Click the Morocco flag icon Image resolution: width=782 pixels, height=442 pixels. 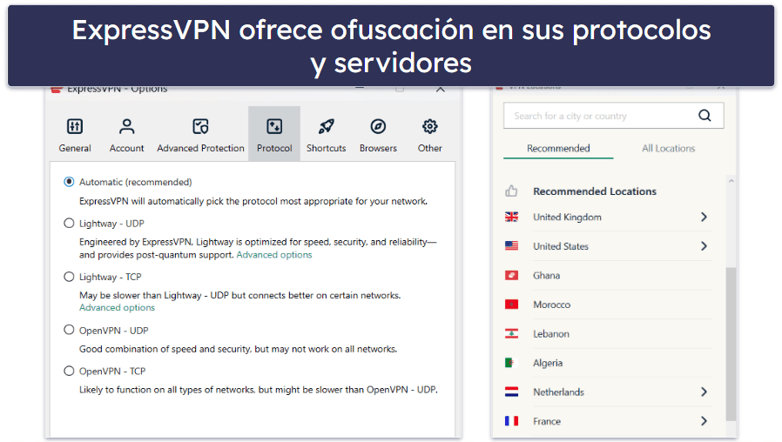pos(511,304)
